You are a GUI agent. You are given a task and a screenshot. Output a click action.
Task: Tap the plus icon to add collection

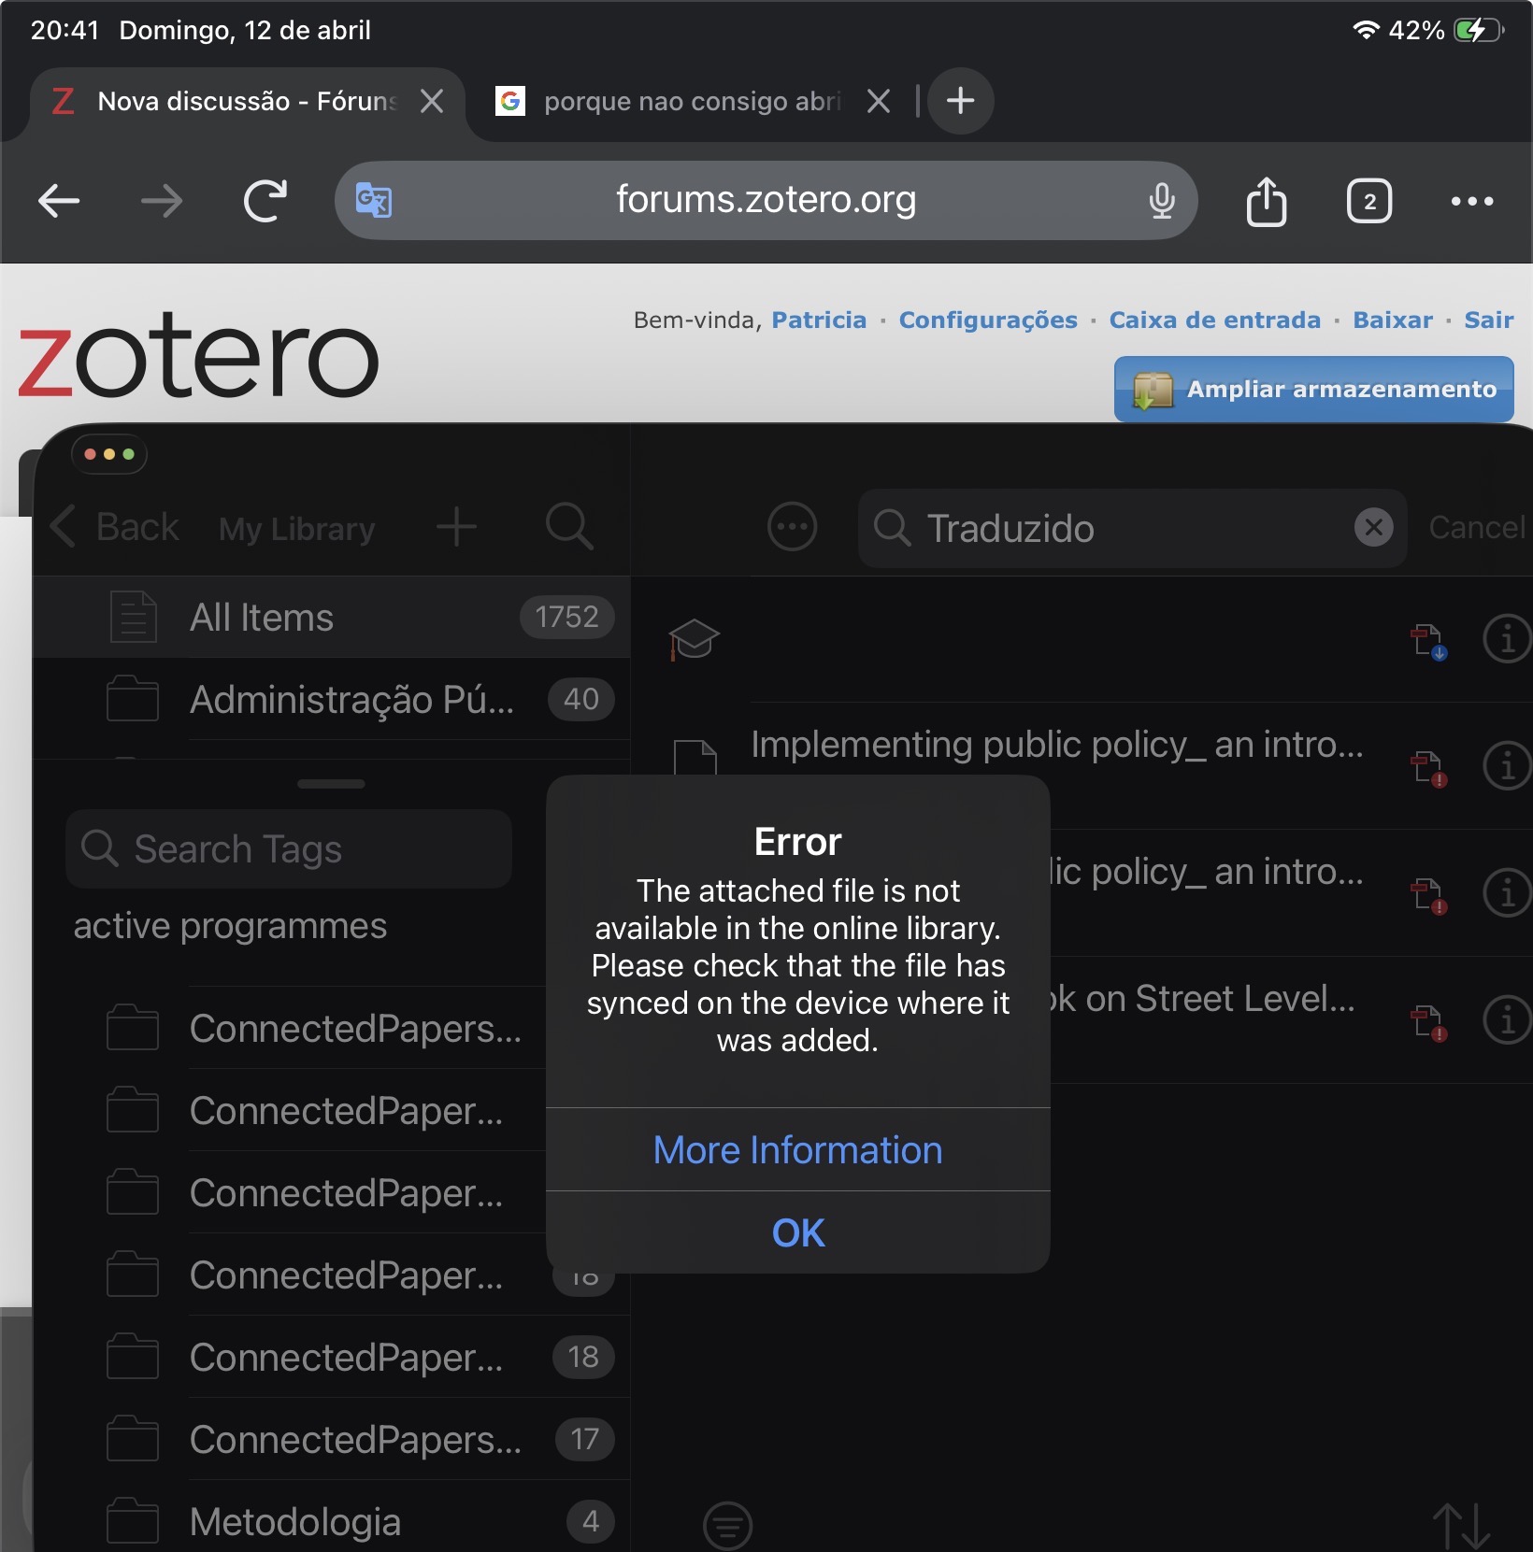point(457,527)
